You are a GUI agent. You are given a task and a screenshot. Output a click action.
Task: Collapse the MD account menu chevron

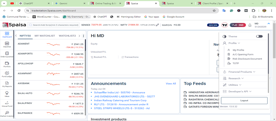[x=269, y=23]
